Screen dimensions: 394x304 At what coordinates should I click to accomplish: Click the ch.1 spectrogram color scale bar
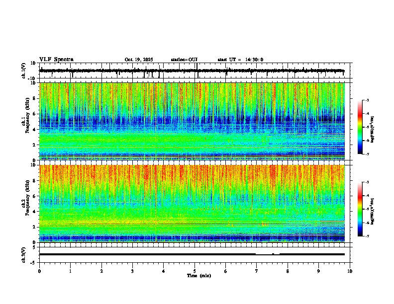point(360,127)
